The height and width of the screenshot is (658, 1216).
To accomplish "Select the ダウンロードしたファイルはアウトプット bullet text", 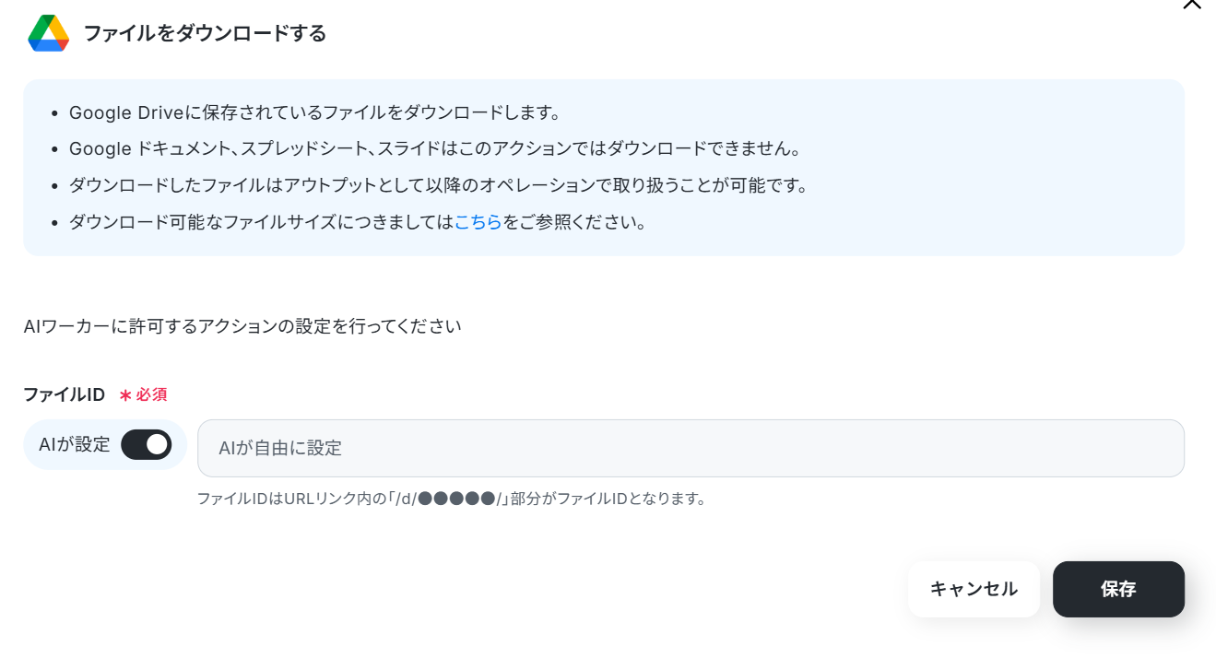I will click(439, 186).
